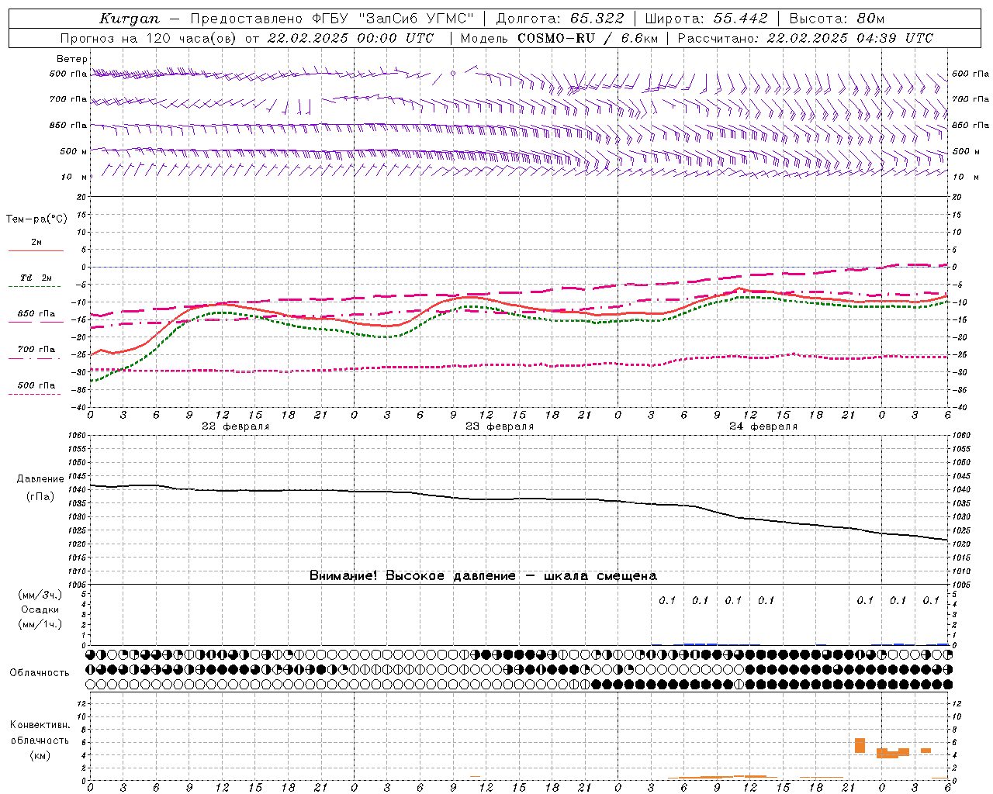The width and height of the screenshot is (993, 794).
Task: Click the "Осадки" precipitation label
Action: click(x=40, y=609)
